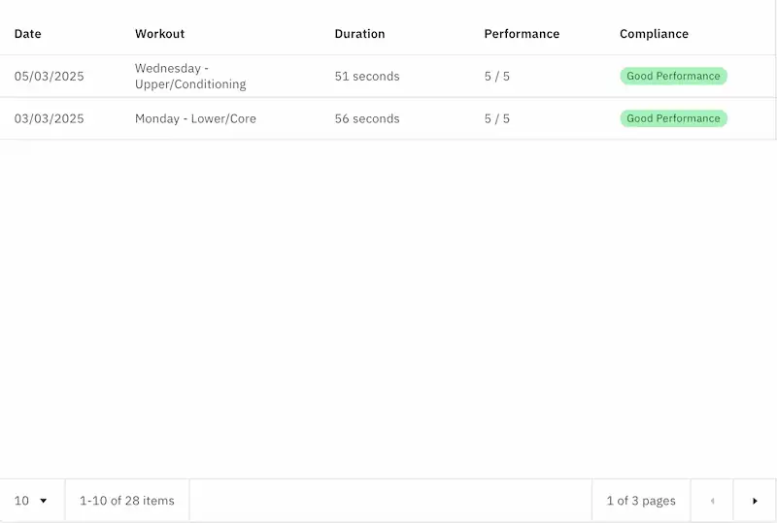This screenshot has height=523, width=777.
Task: Click the Workout column header
Action: tap(159, 34)
